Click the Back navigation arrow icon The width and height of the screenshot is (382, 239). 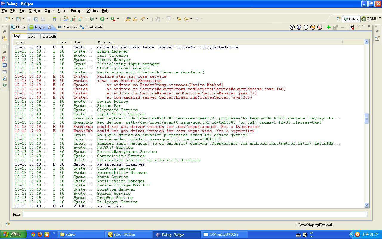point(186,19)
